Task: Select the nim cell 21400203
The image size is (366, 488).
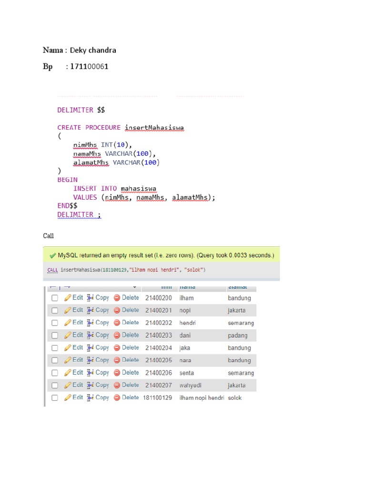Action: pos(158,335)
